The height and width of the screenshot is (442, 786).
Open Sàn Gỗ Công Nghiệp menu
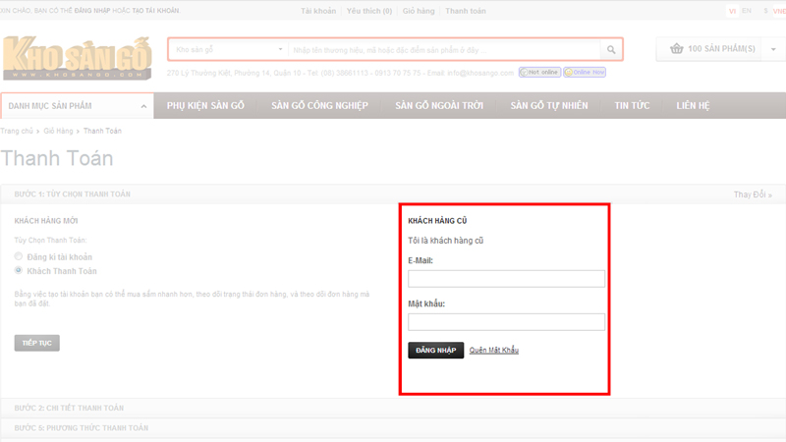click(318, 105)
